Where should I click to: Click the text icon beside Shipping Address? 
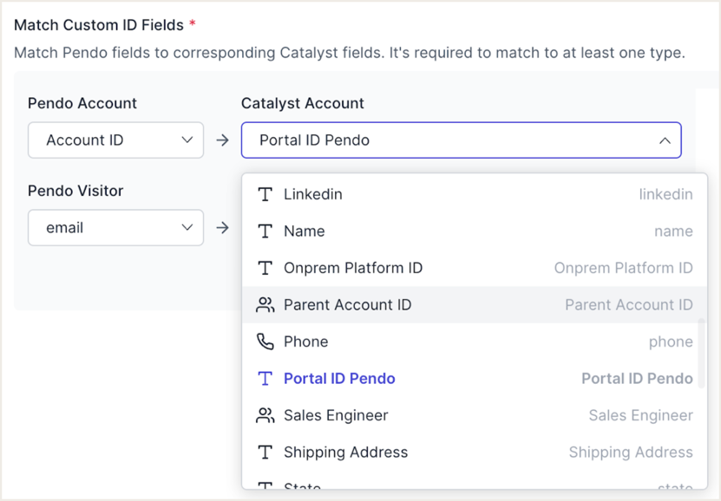[x=265, y=452]
